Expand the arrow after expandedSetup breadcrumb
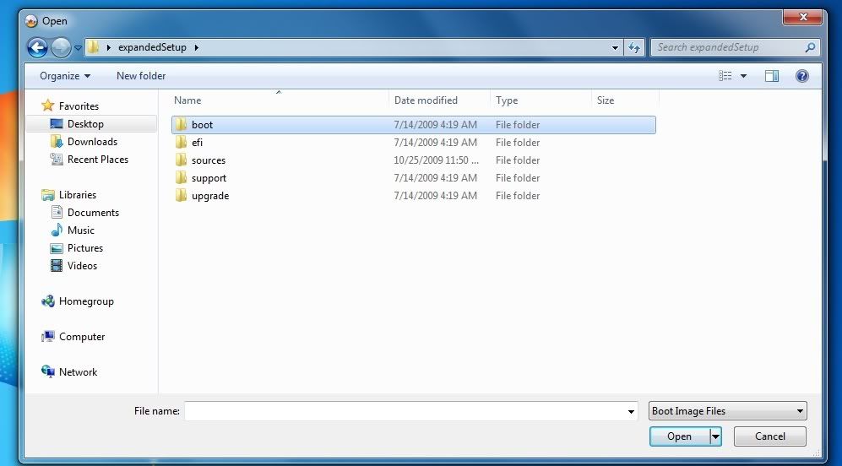842x466 pixels. [197, 47]
